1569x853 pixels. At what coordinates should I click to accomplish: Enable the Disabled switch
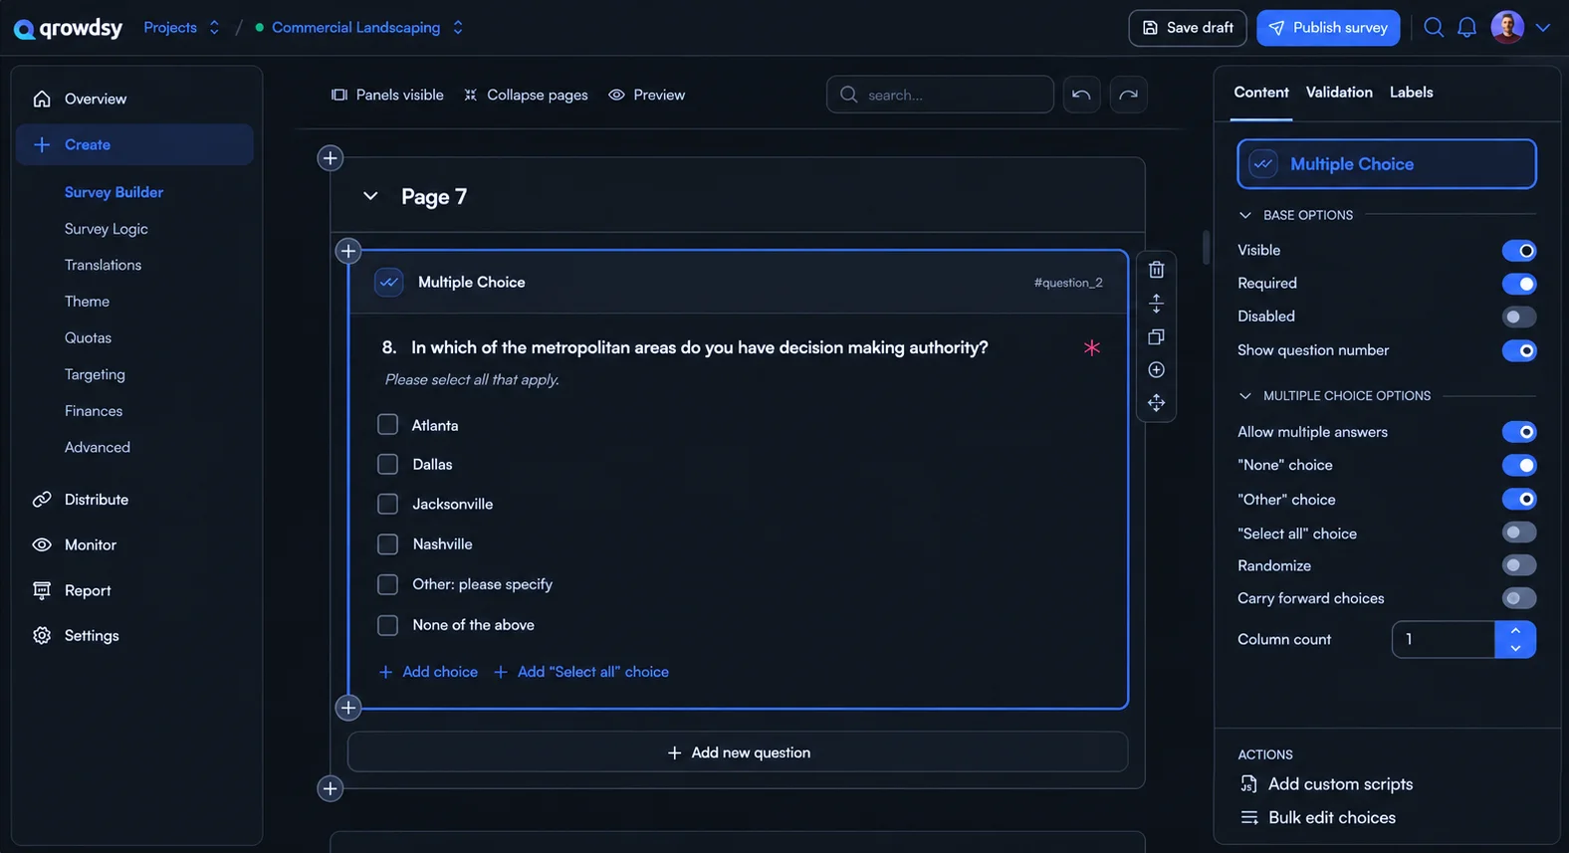(1519, 318)
